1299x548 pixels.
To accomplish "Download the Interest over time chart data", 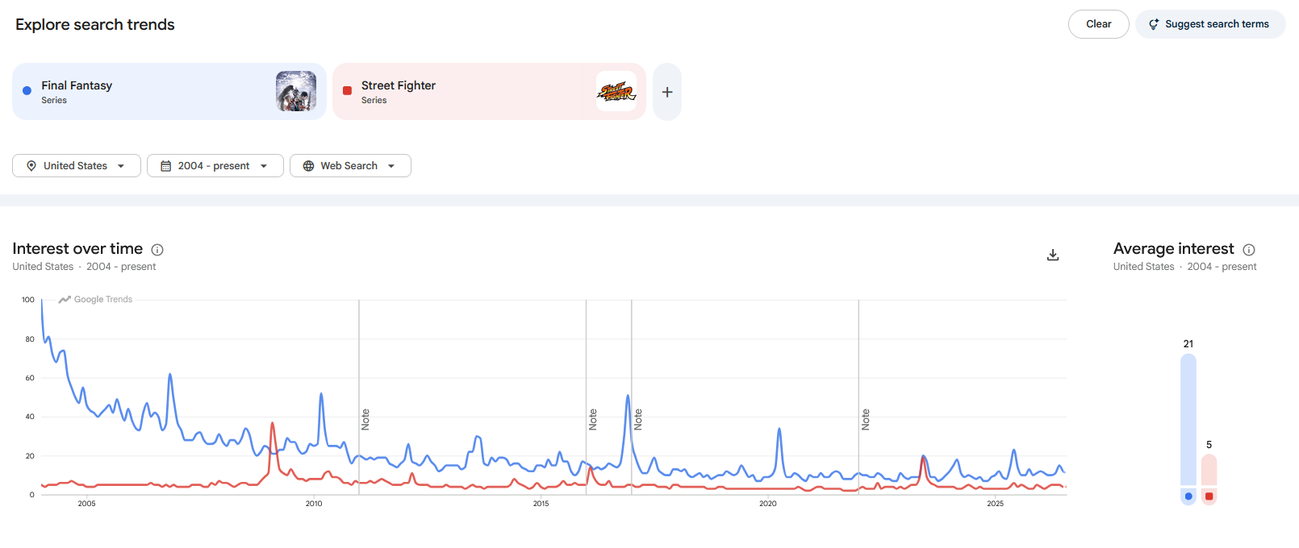I will click(x=1053, y=255).
